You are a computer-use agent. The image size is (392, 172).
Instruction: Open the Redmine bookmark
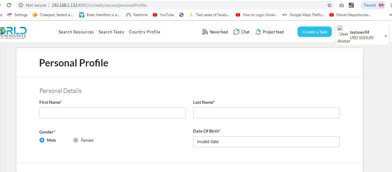click(137, 15)
